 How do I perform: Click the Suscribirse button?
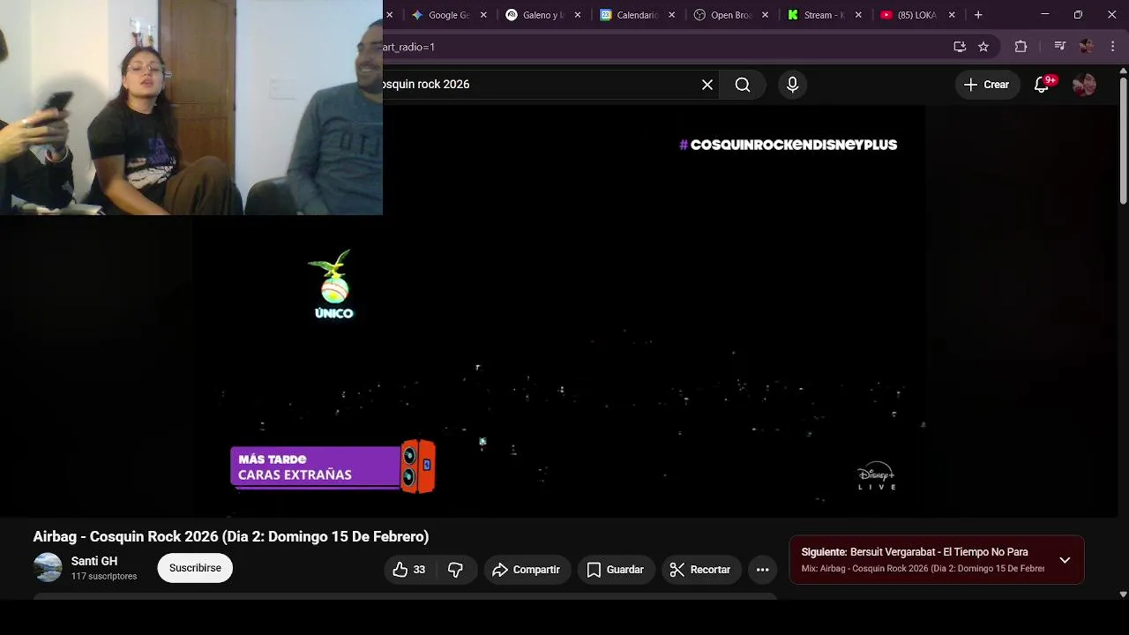tap(195, 568)
